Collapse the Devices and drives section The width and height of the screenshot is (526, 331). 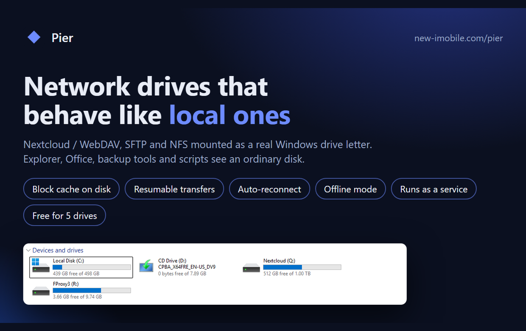point(28,250)
